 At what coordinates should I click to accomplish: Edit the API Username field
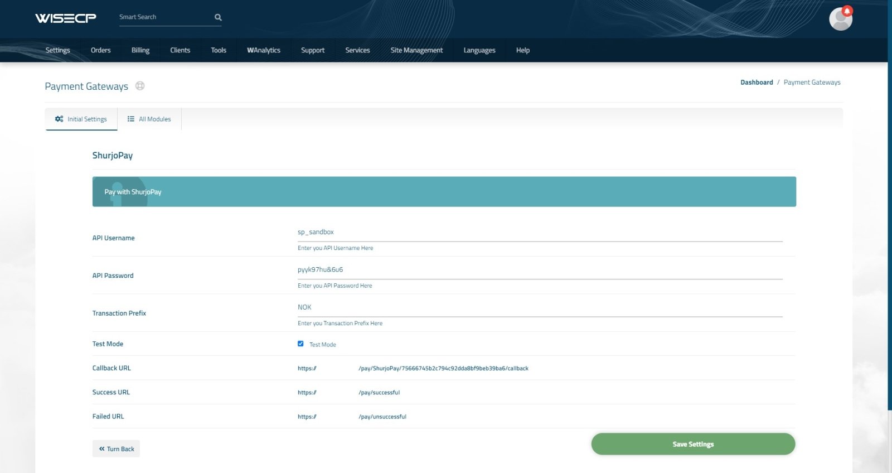pyautogui.click(x=540, y=233)
